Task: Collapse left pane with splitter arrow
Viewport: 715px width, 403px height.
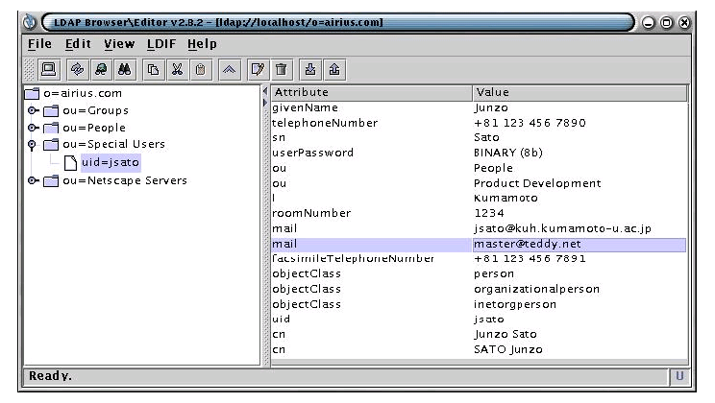Action: click(265, 91)
